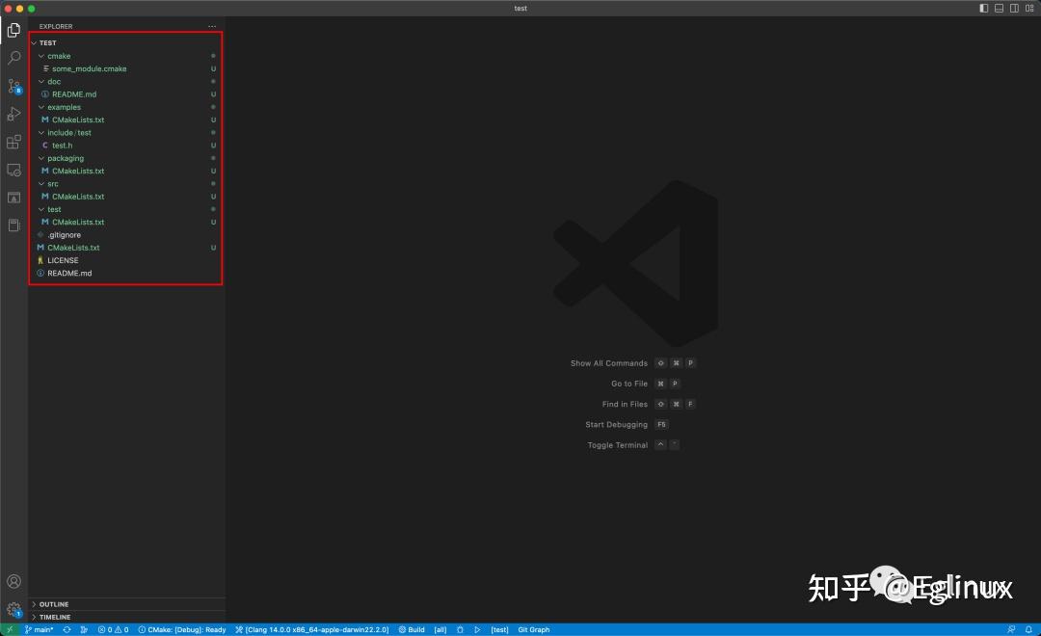The image size is (1041, 636).
Task: Select the main* branch indicator
Action: tap(42, 629)
